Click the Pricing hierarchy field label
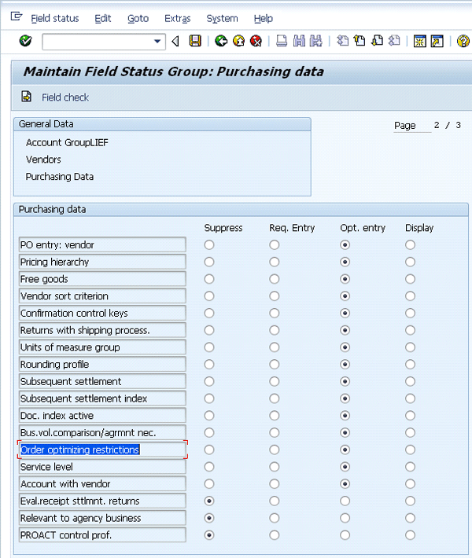The width and height of the screenshot is (472, 558). (x=102, y=262)
